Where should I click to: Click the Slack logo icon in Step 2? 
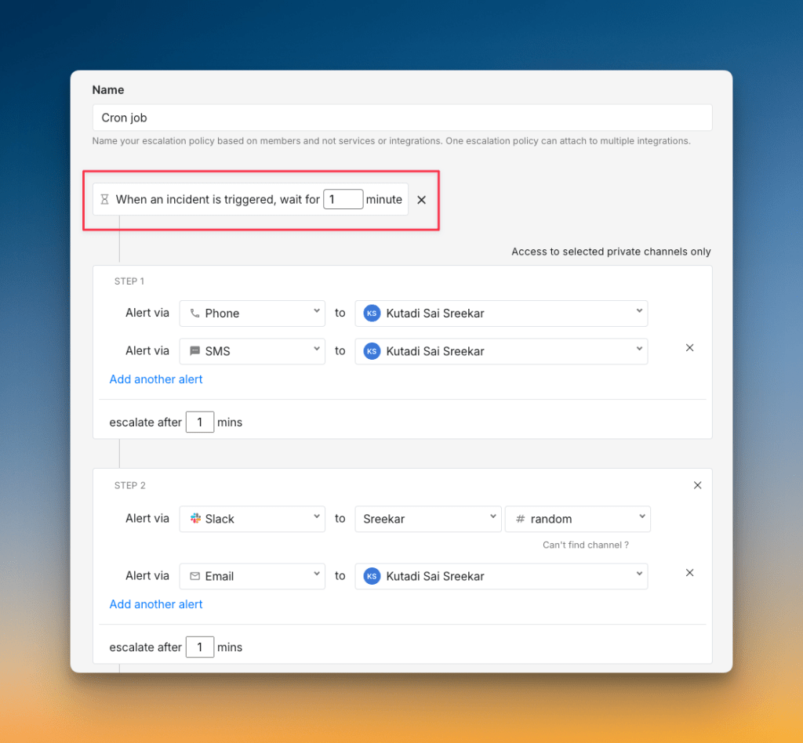point(195,519)
